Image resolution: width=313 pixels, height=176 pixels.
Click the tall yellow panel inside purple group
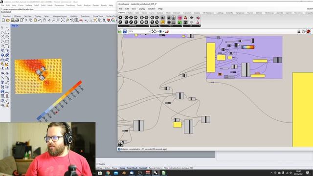211,58
